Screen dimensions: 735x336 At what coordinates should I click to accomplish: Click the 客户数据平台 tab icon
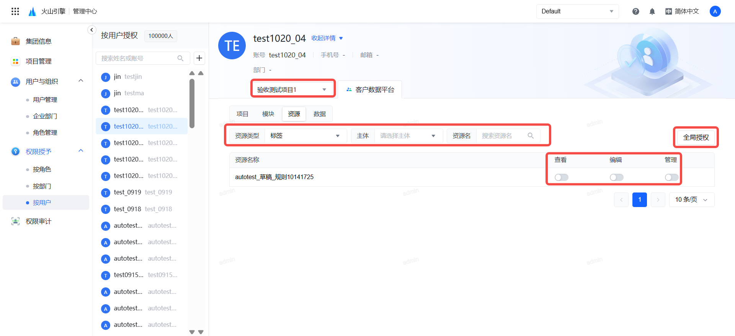click(349, 90)
